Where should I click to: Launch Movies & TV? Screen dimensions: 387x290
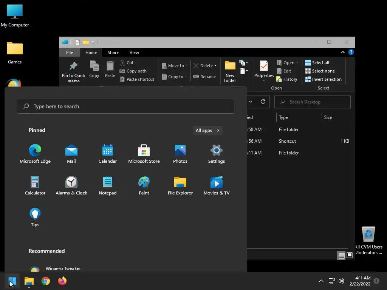(217, 186)
